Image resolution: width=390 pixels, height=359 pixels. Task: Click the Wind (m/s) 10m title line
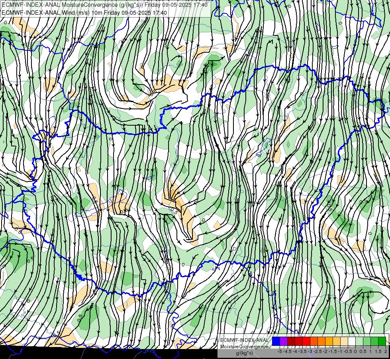tap(84, 12)
